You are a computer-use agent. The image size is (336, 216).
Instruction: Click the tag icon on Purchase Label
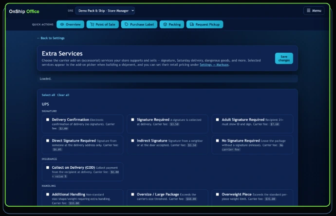pyautogui.click(x=127, y=24)
